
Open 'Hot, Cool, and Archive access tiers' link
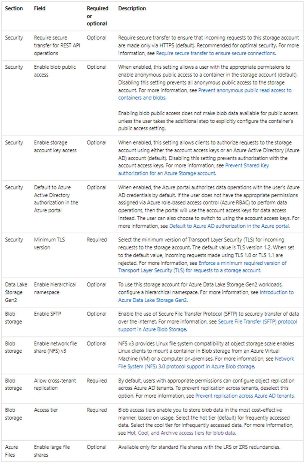click(x=181, y=433)
